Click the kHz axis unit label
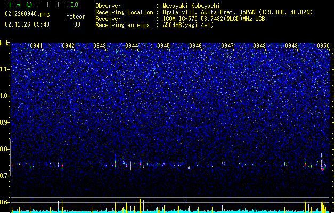Screen dimensions: 335x213 click(x=5, y=43)
